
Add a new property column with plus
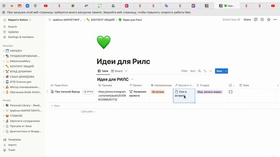278,85
